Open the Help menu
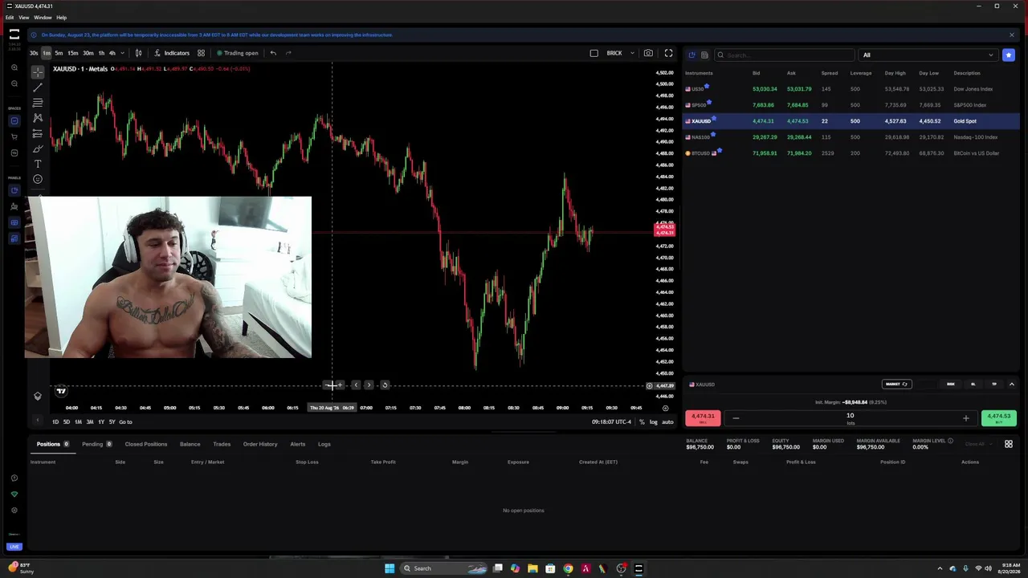Image resolution: width=1028 pixels, height=578 pixels. (x=61, y=17)
